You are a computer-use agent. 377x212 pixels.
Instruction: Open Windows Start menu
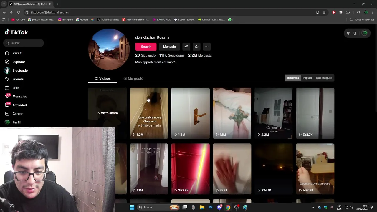point(132,207)
